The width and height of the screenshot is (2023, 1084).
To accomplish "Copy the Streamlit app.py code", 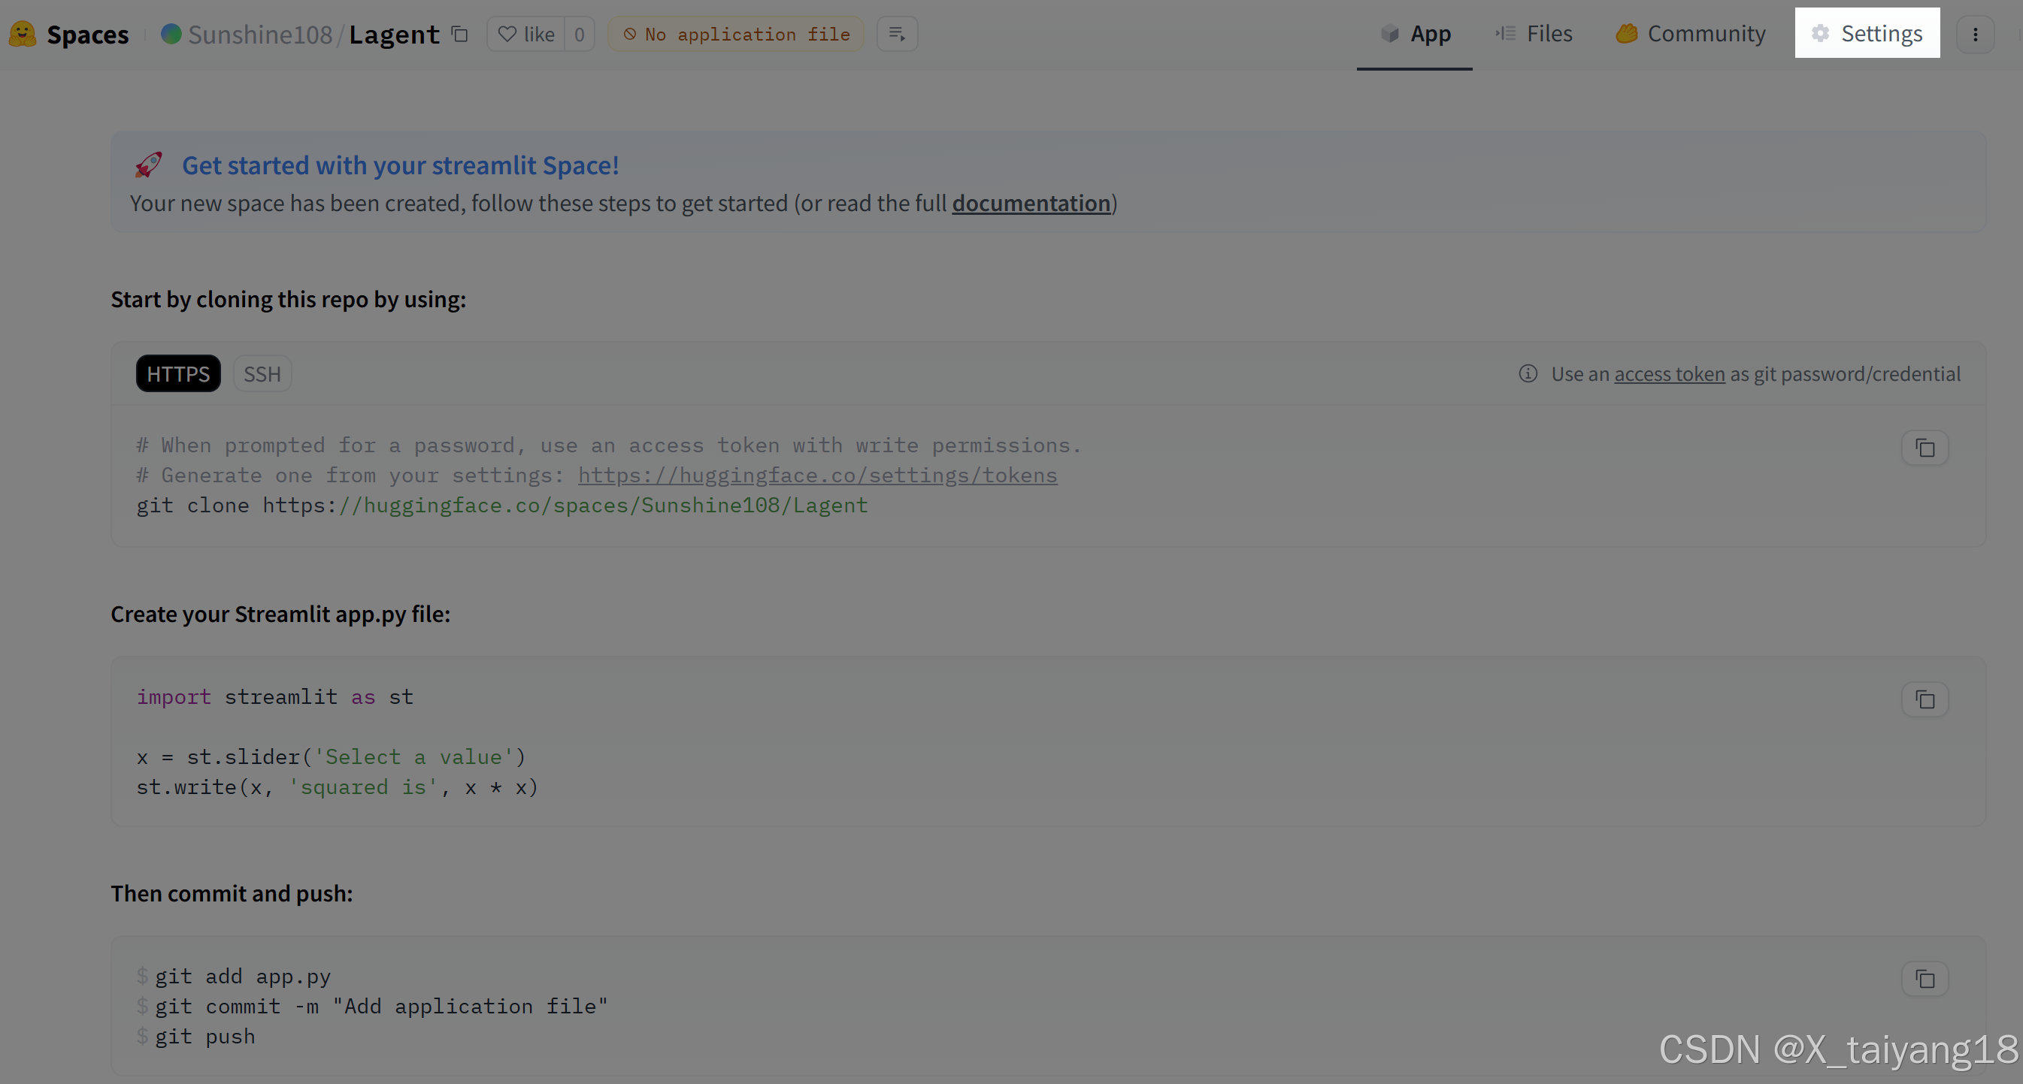I will 1924,699.
